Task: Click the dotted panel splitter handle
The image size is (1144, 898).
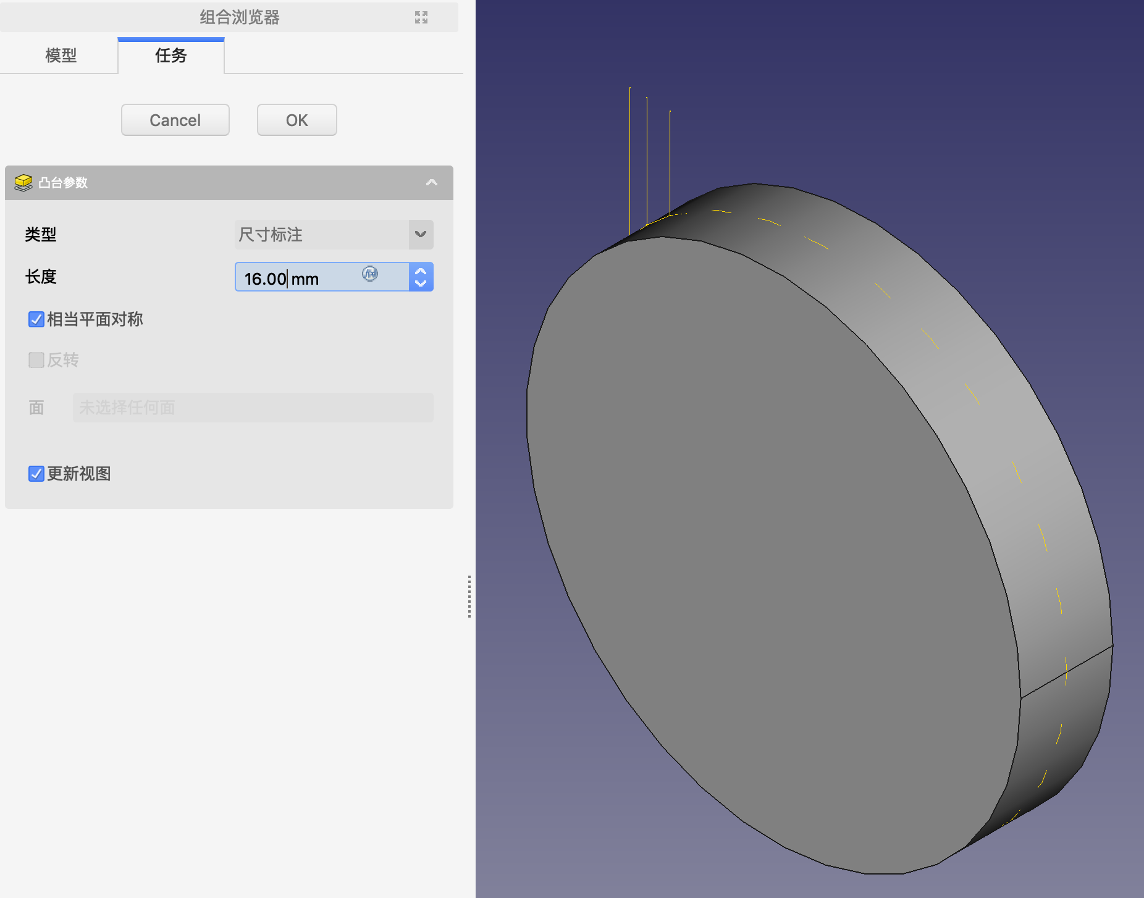Action: point(469,597)
